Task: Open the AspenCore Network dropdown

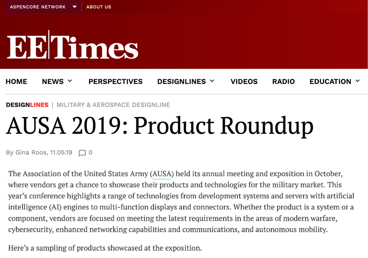Action: (43, 7)
